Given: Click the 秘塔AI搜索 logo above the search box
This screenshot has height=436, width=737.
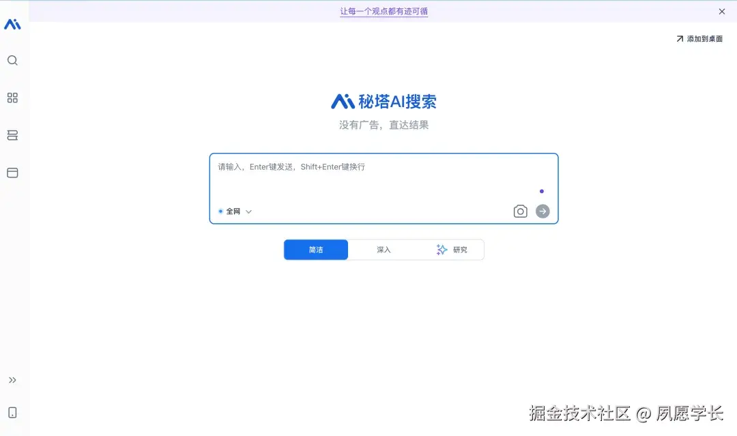Looking at the screenshot, I should coord(384,100).
